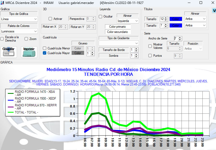Minimize the MRCd window
Screen dimensions: 216x150
[x=189, y=3]
